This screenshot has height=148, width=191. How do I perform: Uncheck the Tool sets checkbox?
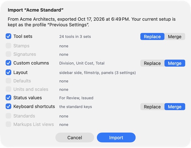[x=8, y=36]
